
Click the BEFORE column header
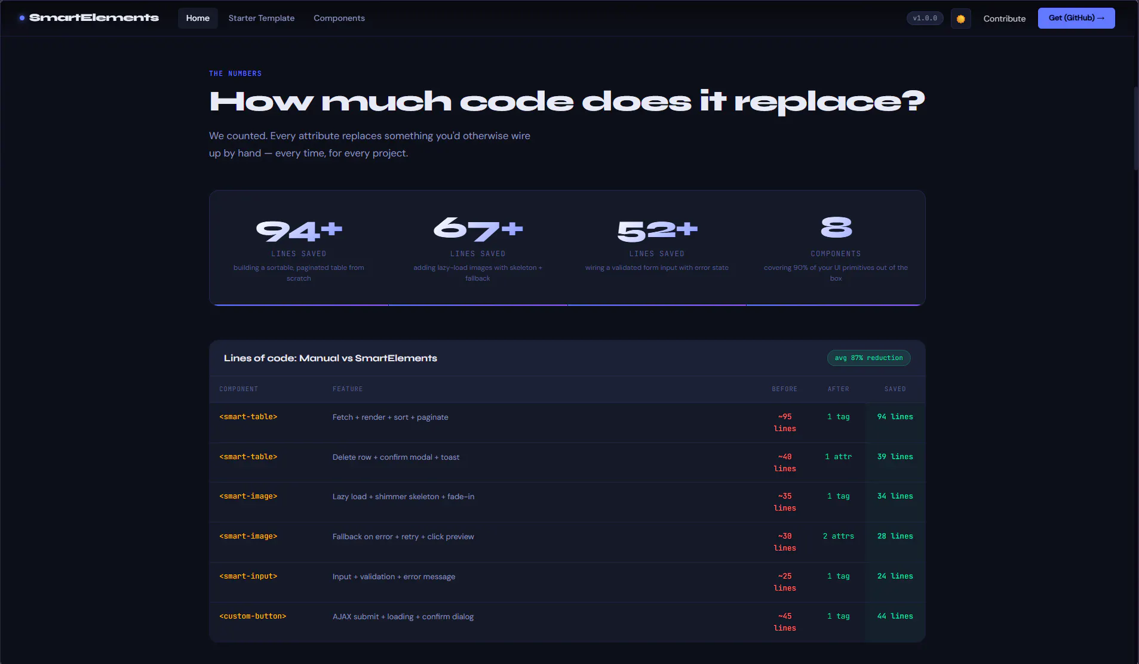pos(784,389)
